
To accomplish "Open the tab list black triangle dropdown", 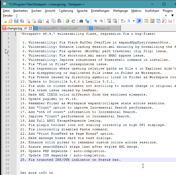I will point(172,16).
